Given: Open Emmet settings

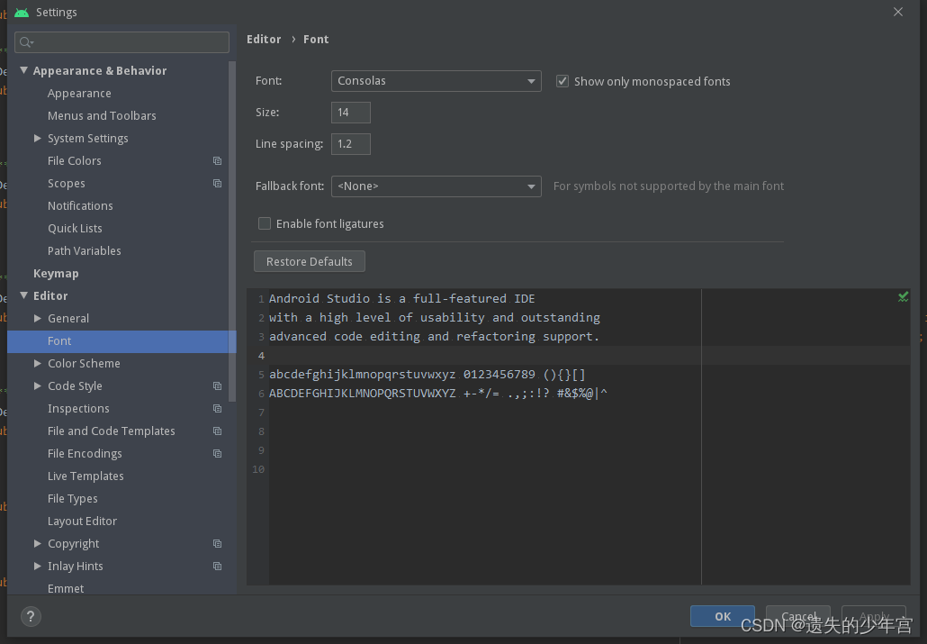Looking at the screenshot, I should [66, 588].
